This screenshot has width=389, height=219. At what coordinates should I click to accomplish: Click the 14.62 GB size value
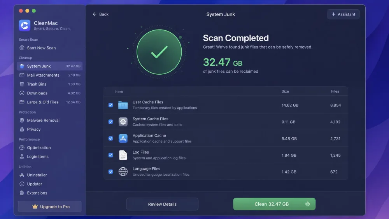pos(290,105)
